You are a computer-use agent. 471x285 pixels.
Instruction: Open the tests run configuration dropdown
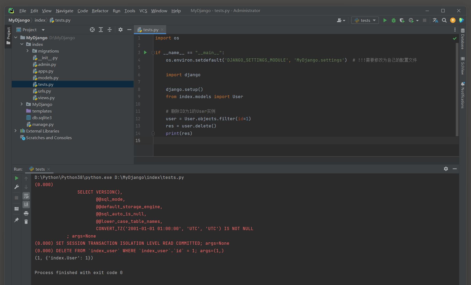pos(365,20)
